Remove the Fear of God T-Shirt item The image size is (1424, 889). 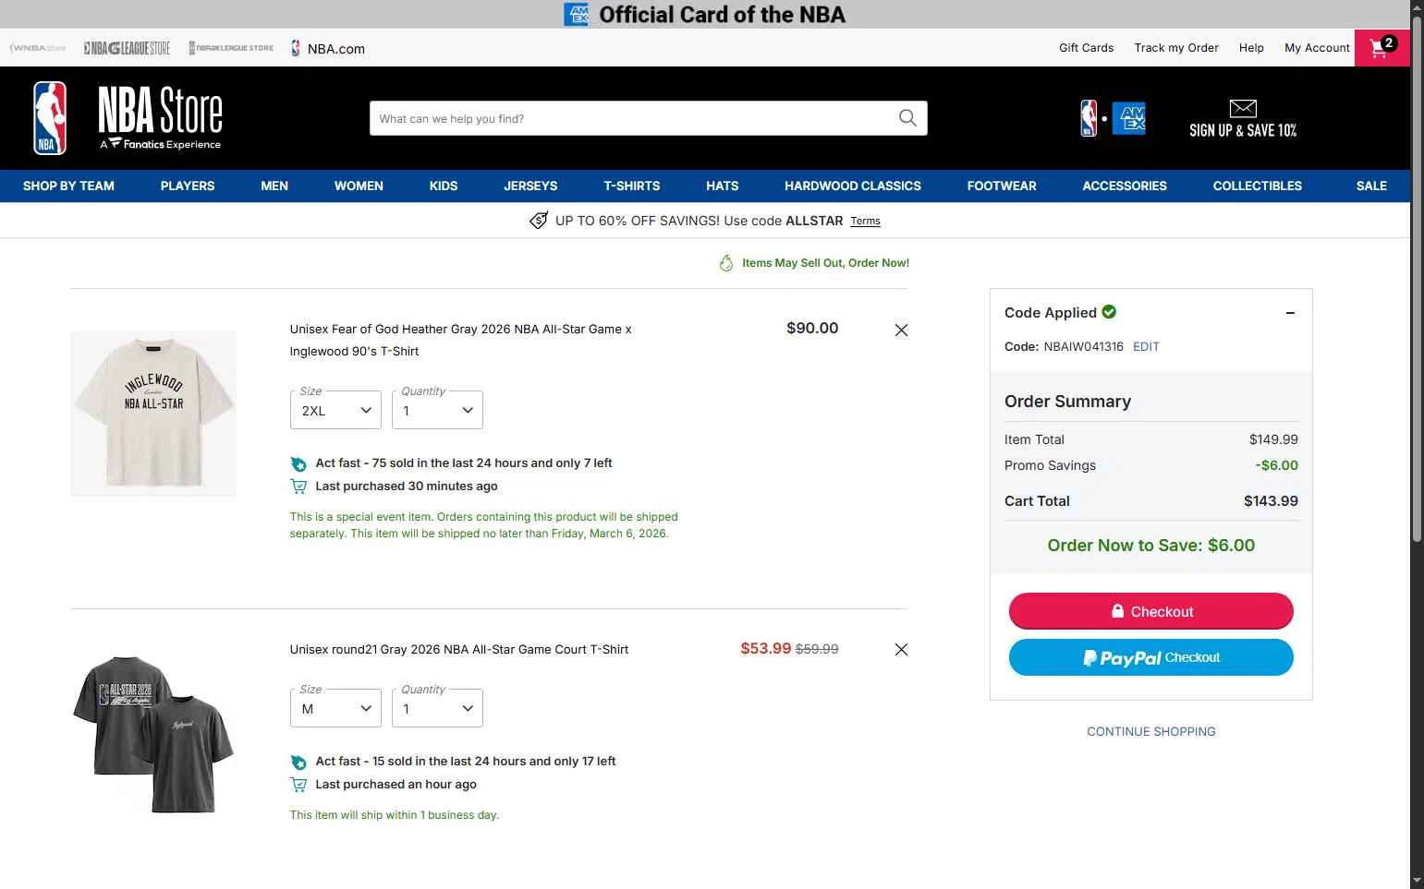901,330
